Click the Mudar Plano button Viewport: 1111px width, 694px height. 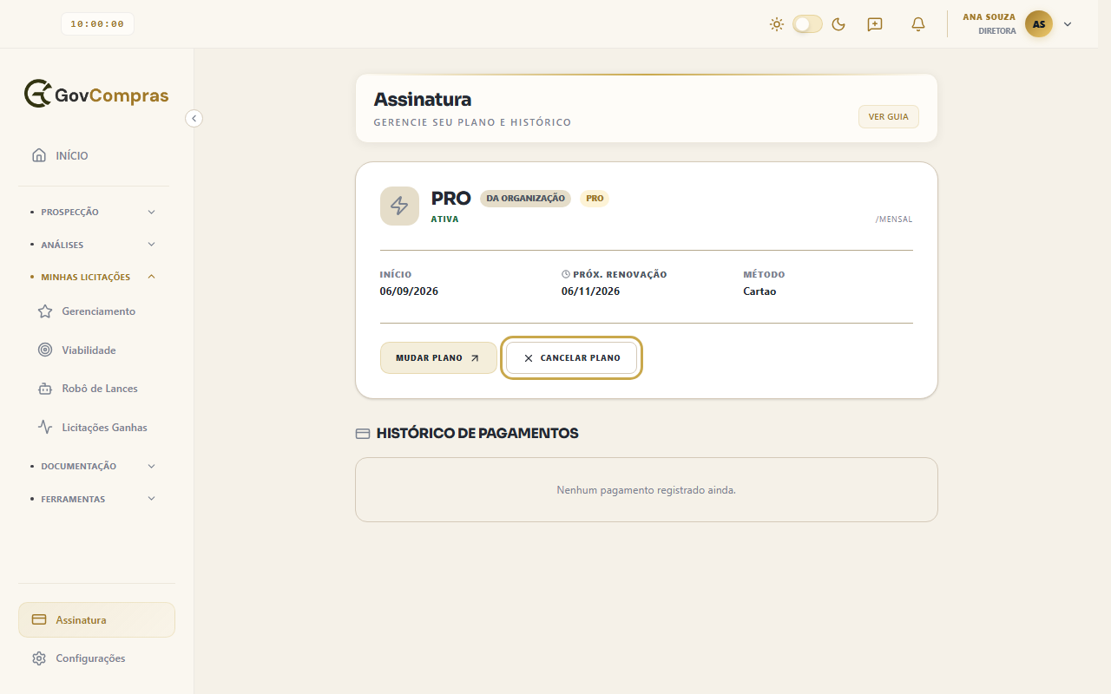click(x=438, y=357)
